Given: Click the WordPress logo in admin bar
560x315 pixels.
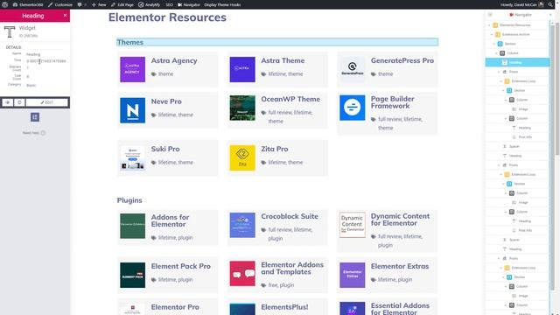Looking at the screenshot, I should tap(5, 4).
